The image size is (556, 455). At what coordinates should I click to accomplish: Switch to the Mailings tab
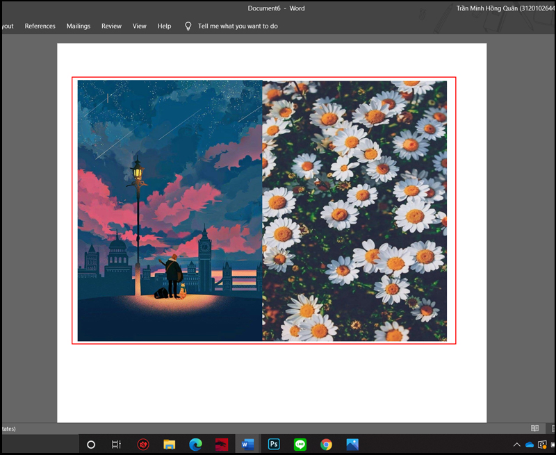click(79, 26)
